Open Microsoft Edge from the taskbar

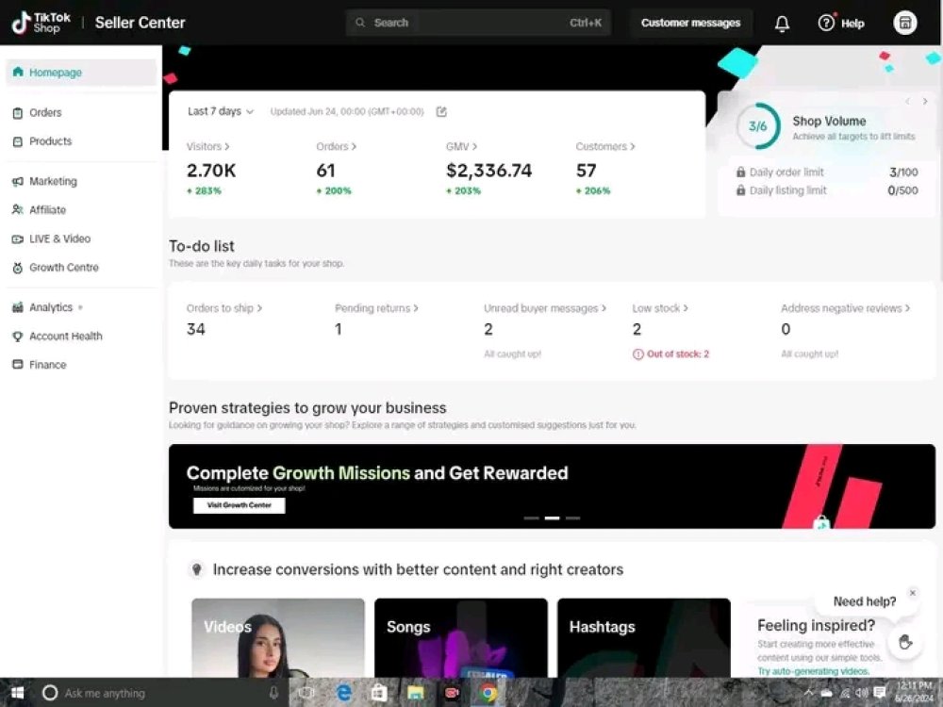(344, 693)
